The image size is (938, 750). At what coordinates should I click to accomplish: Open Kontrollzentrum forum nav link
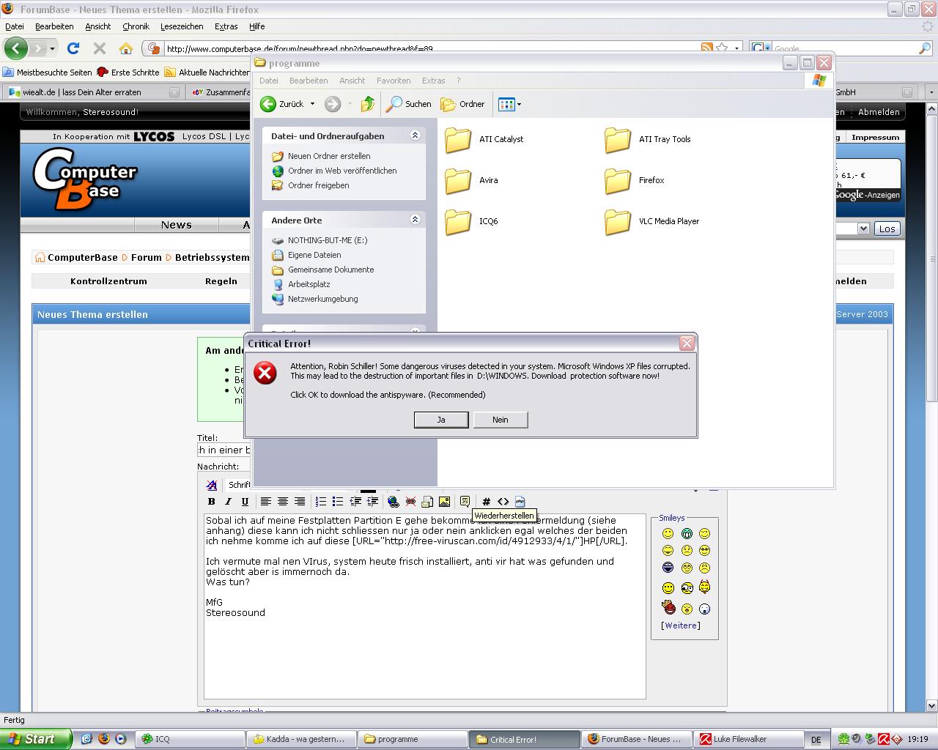click(x=108, y=281)
